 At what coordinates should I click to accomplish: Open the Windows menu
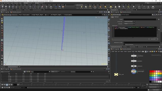pyautogui.click(x=16, y=3)
